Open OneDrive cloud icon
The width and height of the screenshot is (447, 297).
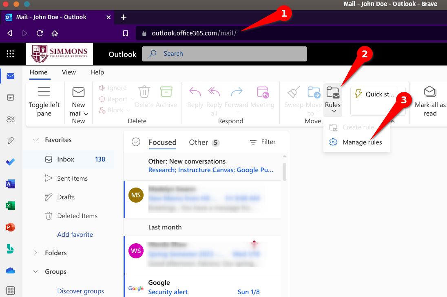coord(11,270)
